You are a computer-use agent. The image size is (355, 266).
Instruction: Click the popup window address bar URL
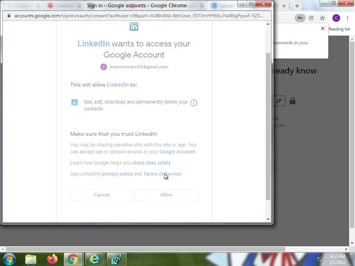click(x=139, y=16)
